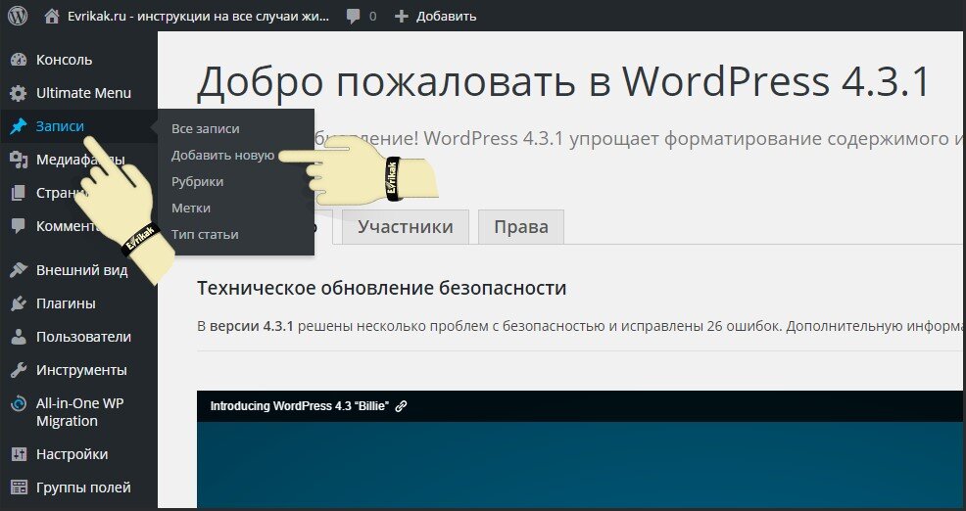
Task: Copy video link chain icon
Action: [x=401, y=406]
